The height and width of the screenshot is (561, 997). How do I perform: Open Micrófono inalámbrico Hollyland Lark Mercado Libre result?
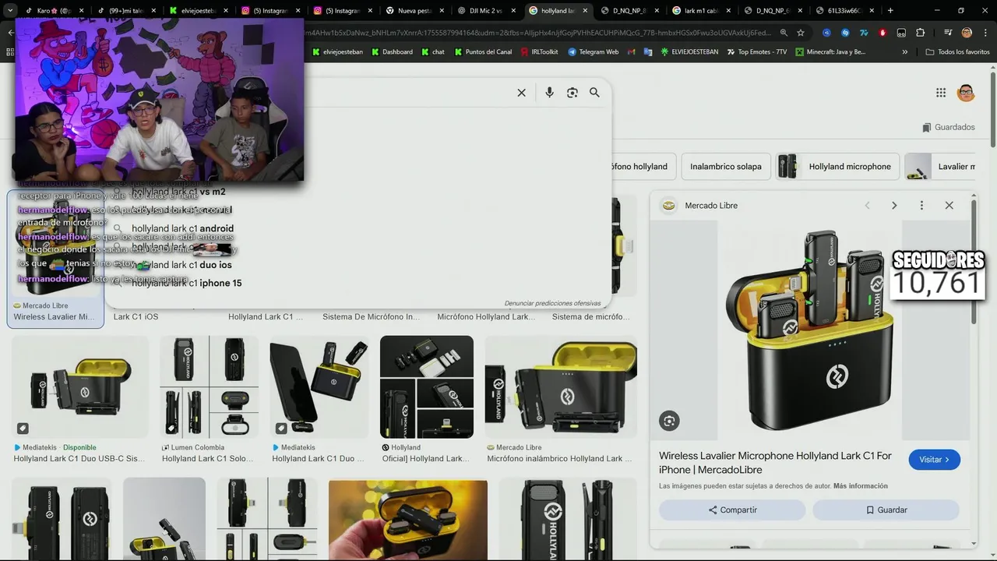point(561,386)
